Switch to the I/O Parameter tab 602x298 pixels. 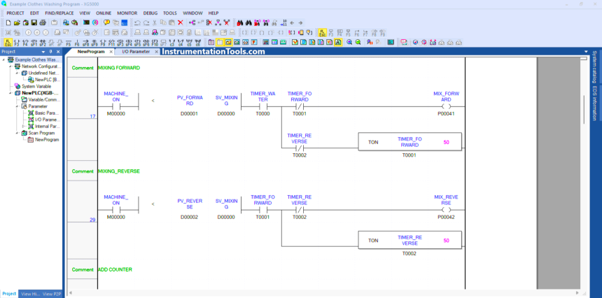(x=136, y=51)
